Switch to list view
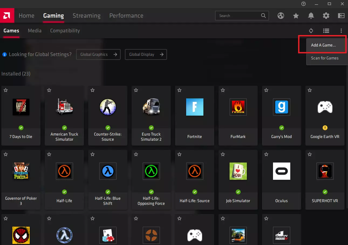Viewport: 348px width, 245px height. point(326,31)
